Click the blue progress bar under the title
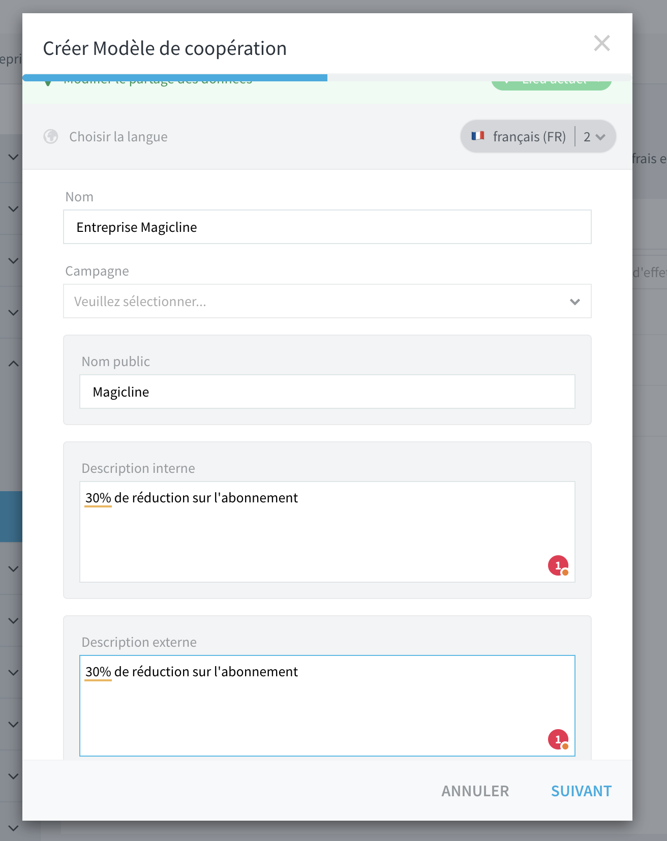This screenshot has height=841, width=667. (x=175, y=78)
